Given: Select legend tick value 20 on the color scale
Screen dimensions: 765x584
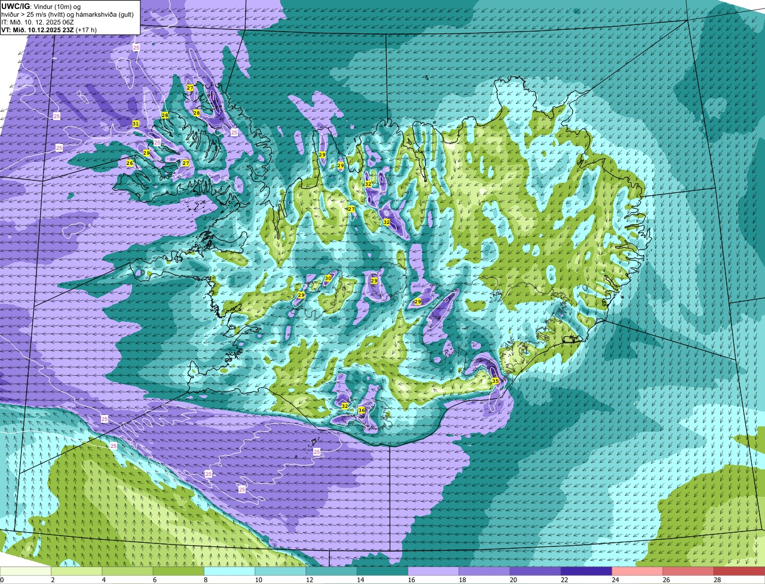Looking at the screenshot, I should pyautogui.click(x=512, y=580).
